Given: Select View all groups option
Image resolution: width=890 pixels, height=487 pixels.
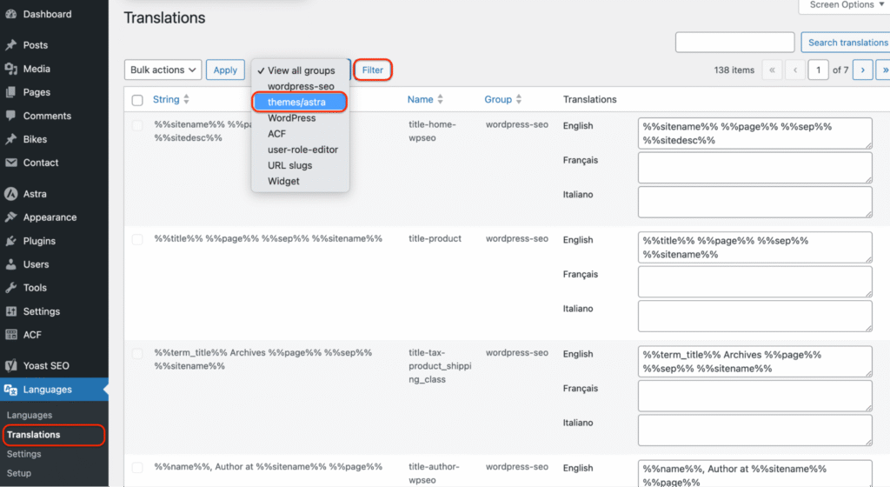Looking at the screenshot, I should [300, 70].
